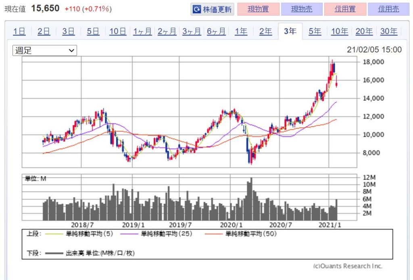The height and width of the screenshot is (280, 413).
Task: Click the 2018/7 date axis label
Action: [x=82, y=225]
